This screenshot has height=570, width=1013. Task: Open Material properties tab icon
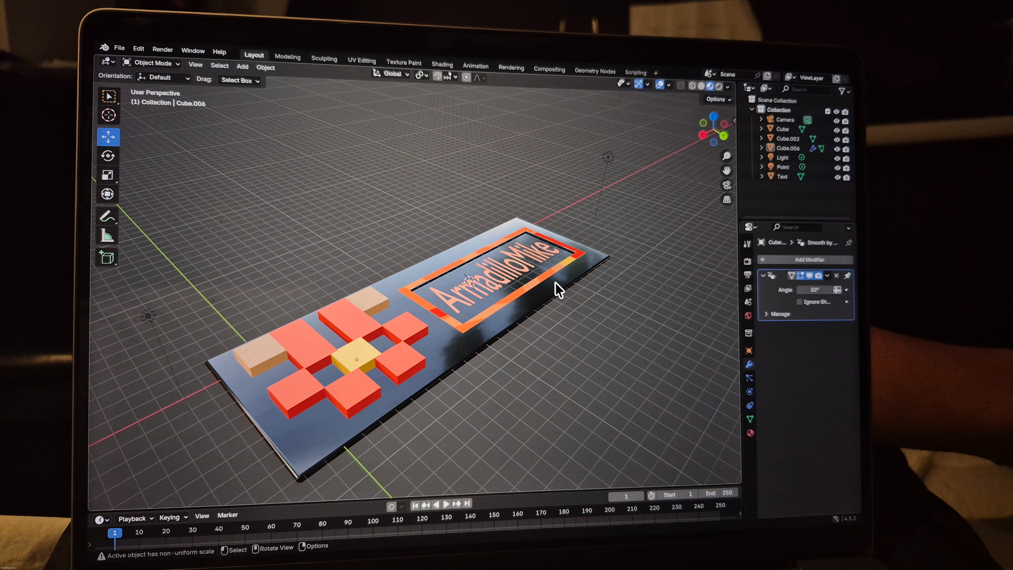(x=750, y=433)
